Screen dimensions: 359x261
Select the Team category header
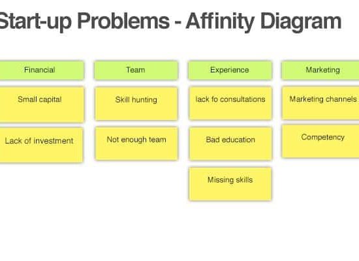(136, 70)
